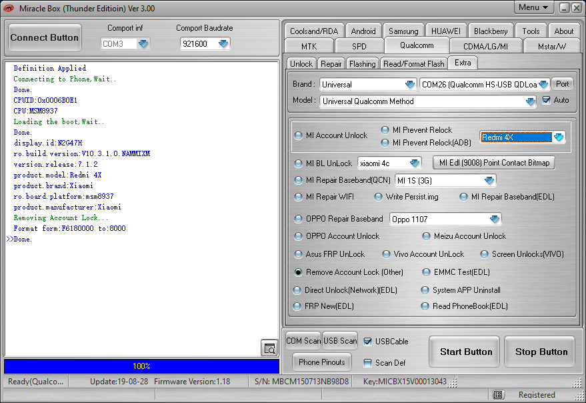The width and height of the screenshot is (586, 403).
Task: Open MI Edl (9008) Point Contact Bitmap
Action: 494,163
